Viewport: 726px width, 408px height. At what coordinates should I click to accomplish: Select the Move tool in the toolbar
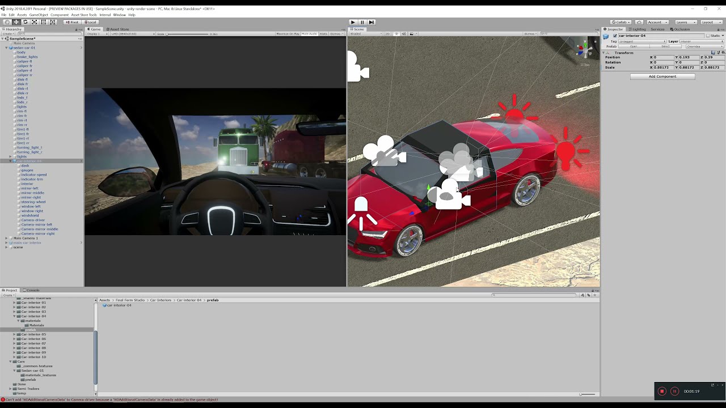[16, 22]
